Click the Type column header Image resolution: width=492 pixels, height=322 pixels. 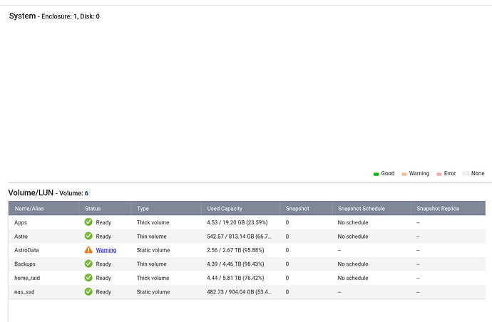coord(143,209)
